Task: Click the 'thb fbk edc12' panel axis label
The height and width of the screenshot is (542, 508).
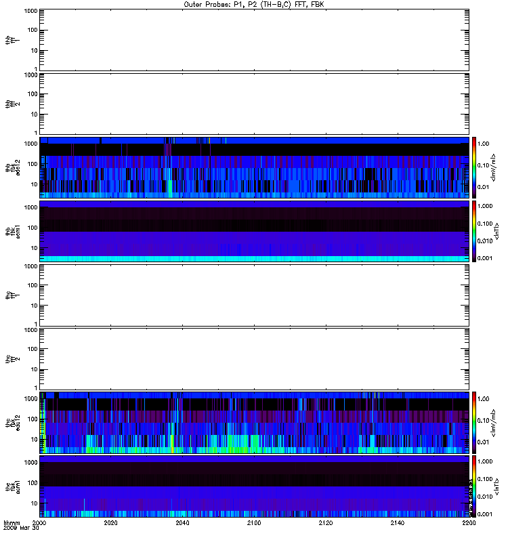Action: pos(13,167)
